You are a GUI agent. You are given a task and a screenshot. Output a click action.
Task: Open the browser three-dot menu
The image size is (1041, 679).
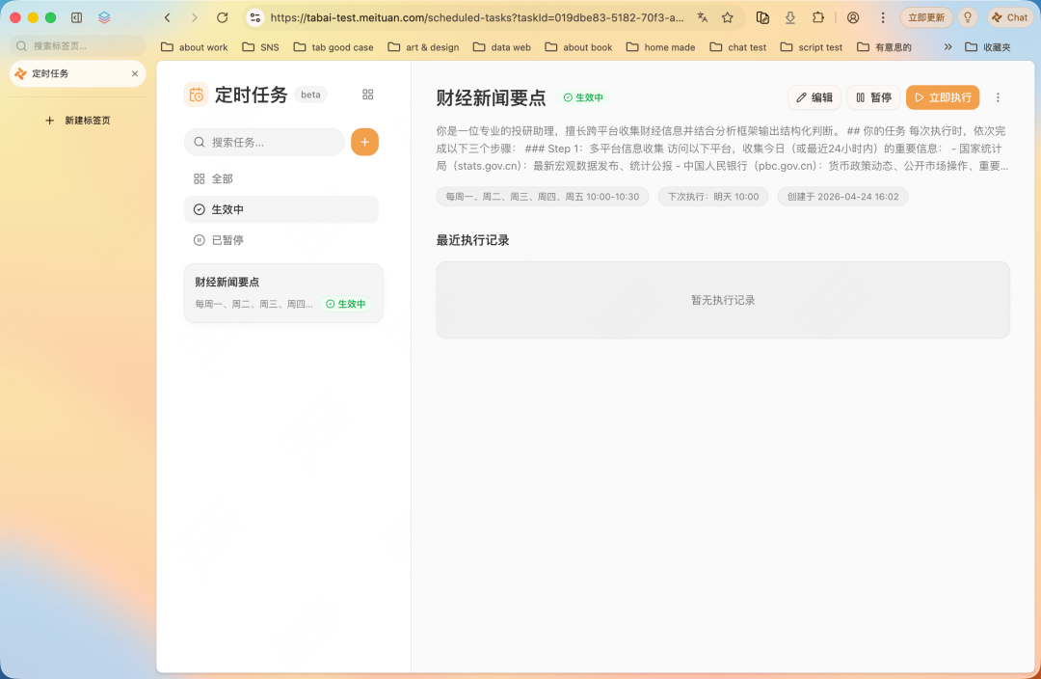[x=882, y=18]
